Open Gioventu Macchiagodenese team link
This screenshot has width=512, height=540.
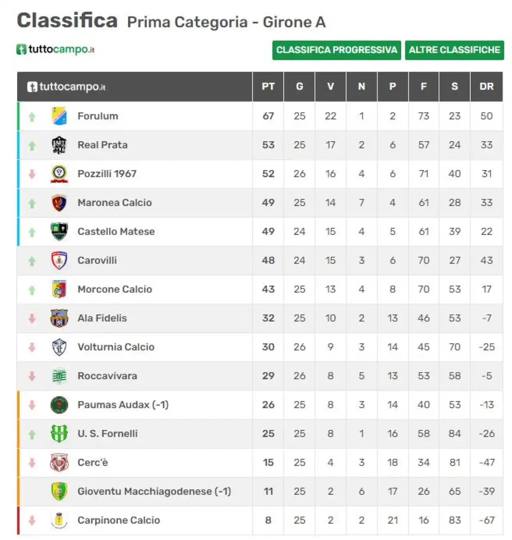pyautogui.click(x=154, y=491)
